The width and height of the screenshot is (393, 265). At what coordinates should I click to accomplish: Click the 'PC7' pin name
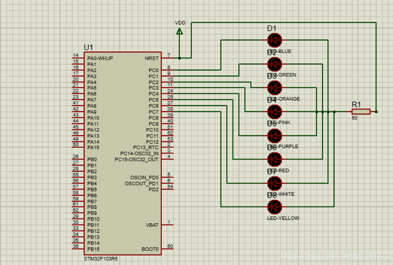pyautogui.click(x=154, y=112)
